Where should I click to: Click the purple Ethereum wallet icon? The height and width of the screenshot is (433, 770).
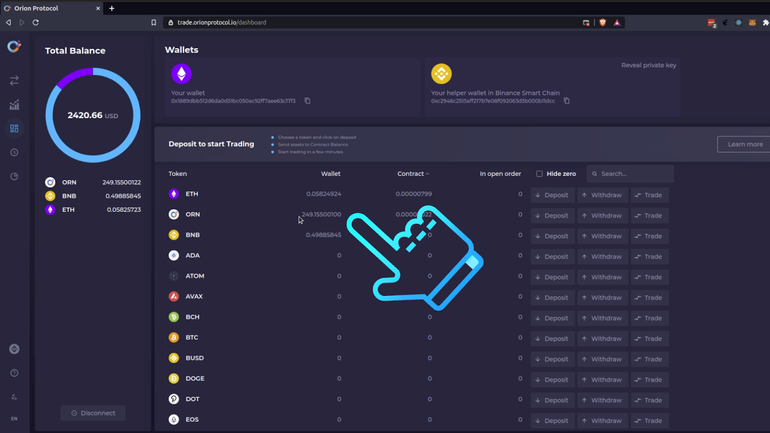pos(181,74)
